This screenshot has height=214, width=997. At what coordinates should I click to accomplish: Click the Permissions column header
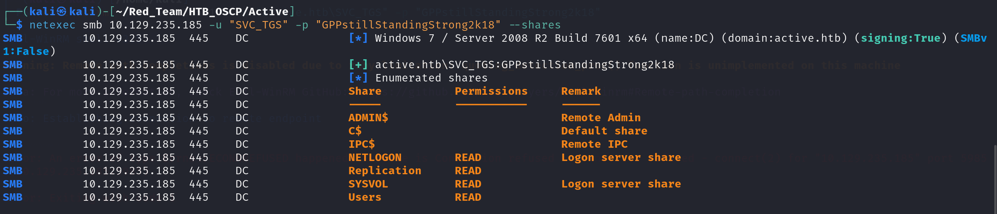point(491,91)
